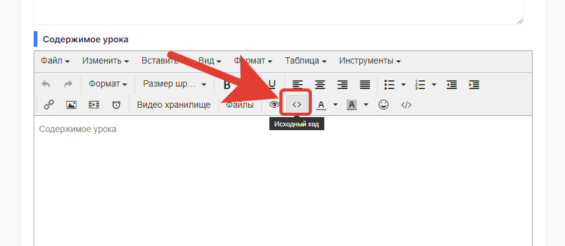Apply background highlight color
Image resolution: width=565 pixels, height=246 pixels.
pyautogui.click(x=352, y=105)
